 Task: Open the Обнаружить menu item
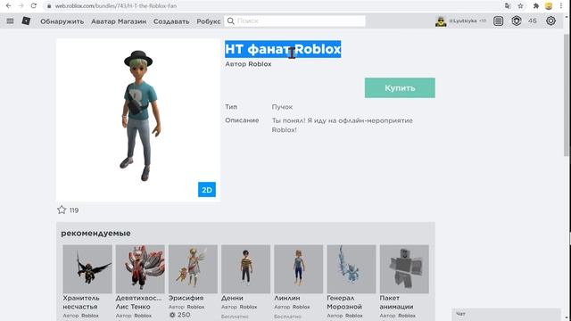pos(62,21)
